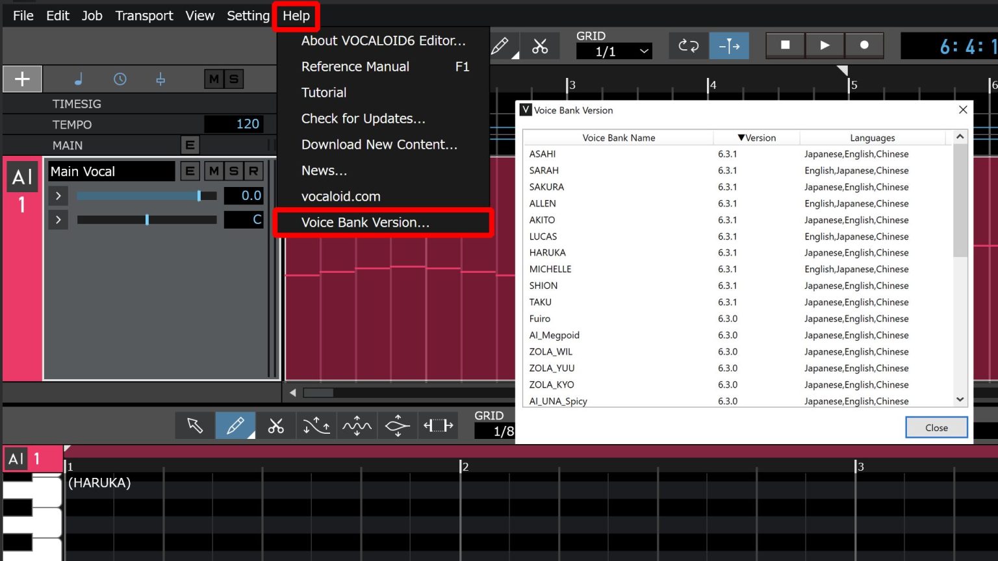
Task: Select the Pointer tool in the piano roll toolbar
Action: pyautogui.click(x=195, y=425)
